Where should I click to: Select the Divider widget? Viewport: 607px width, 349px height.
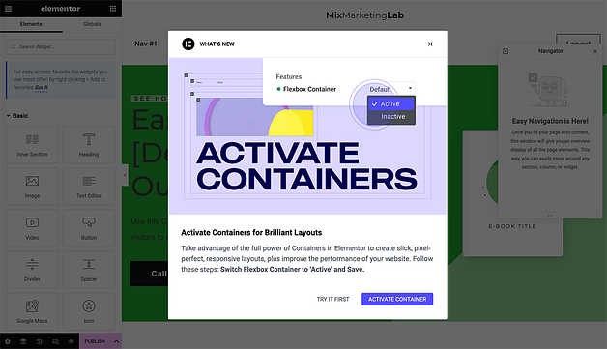click(32, 270)
